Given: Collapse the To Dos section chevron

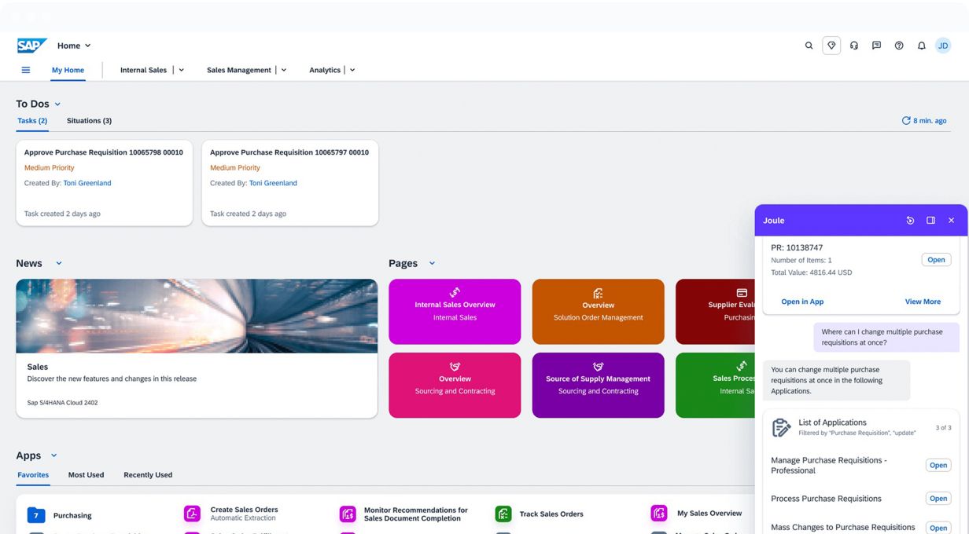Looking at the screenshot, I should 57,104.
